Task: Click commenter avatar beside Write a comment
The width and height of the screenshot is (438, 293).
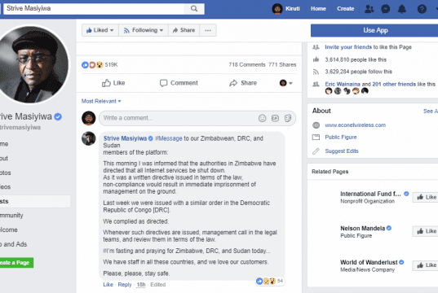Action: coord(89,118)
